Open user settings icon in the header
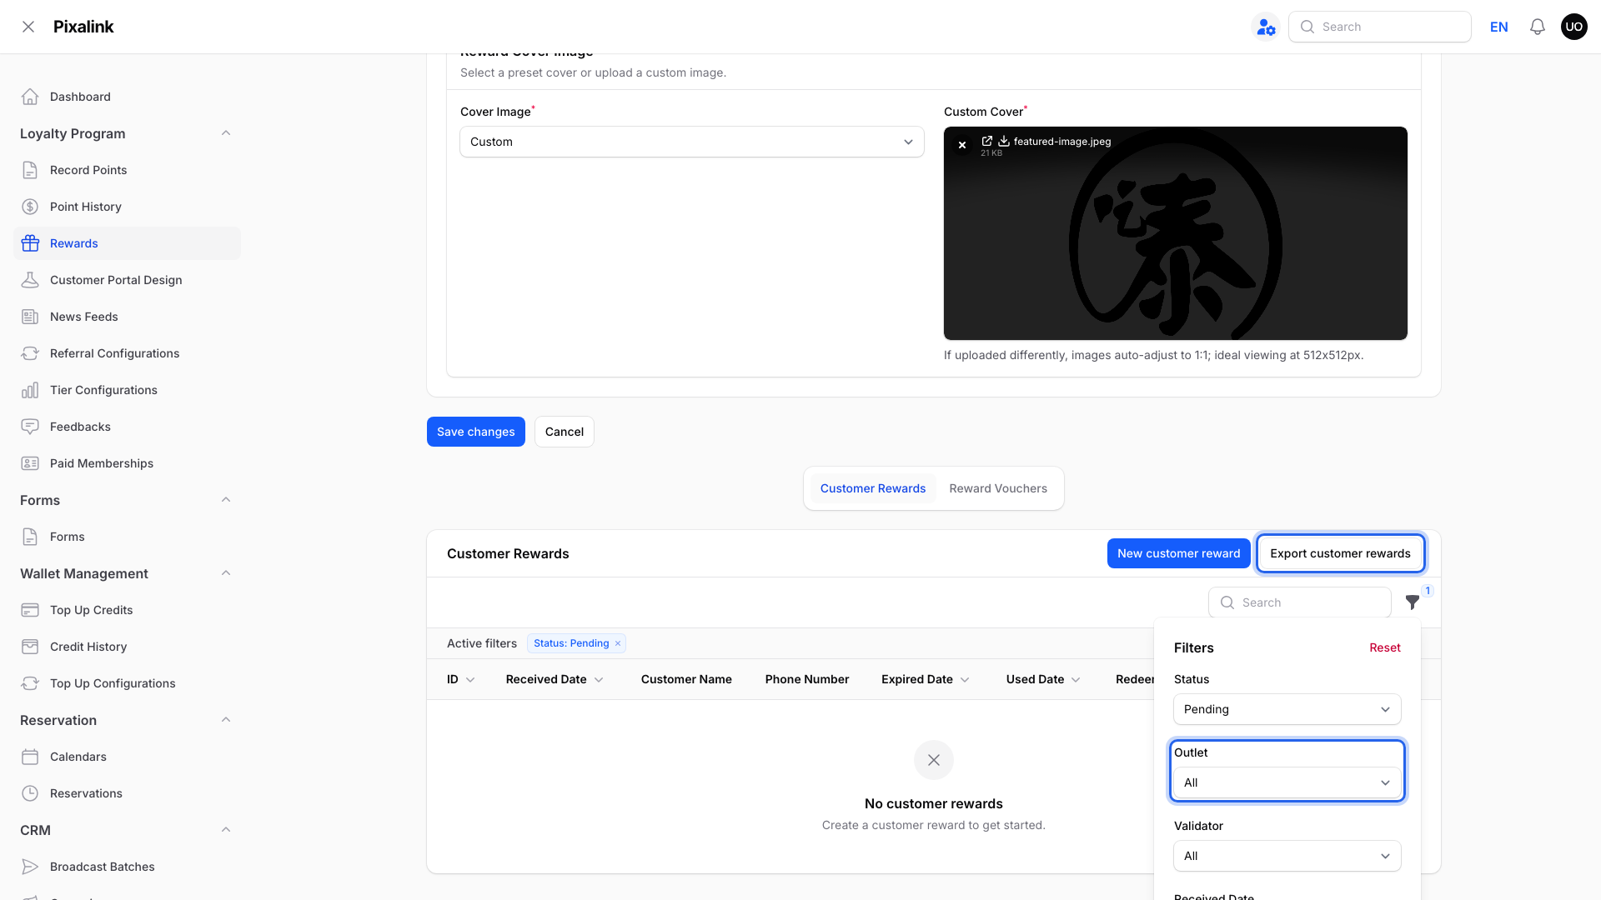The width and height of the screenshot is (1601, 900). (1266, 27)
